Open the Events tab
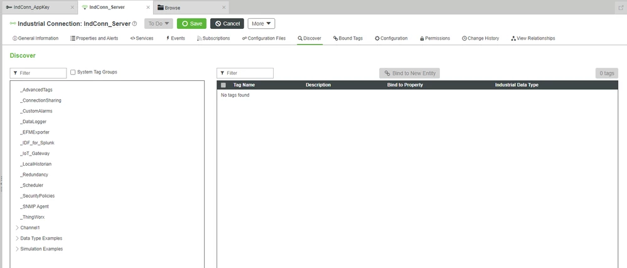Screen dimensions: 627x268 [175, 38]
